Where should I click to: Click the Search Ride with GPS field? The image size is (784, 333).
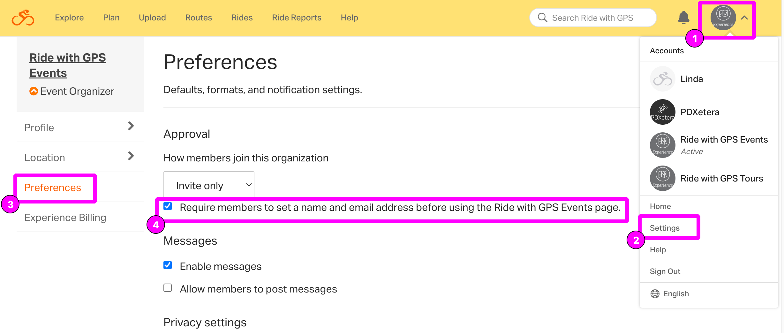(593, 18)
